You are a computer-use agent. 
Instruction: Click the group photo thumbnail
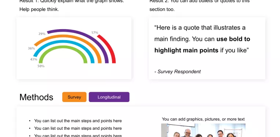point(203,130)
